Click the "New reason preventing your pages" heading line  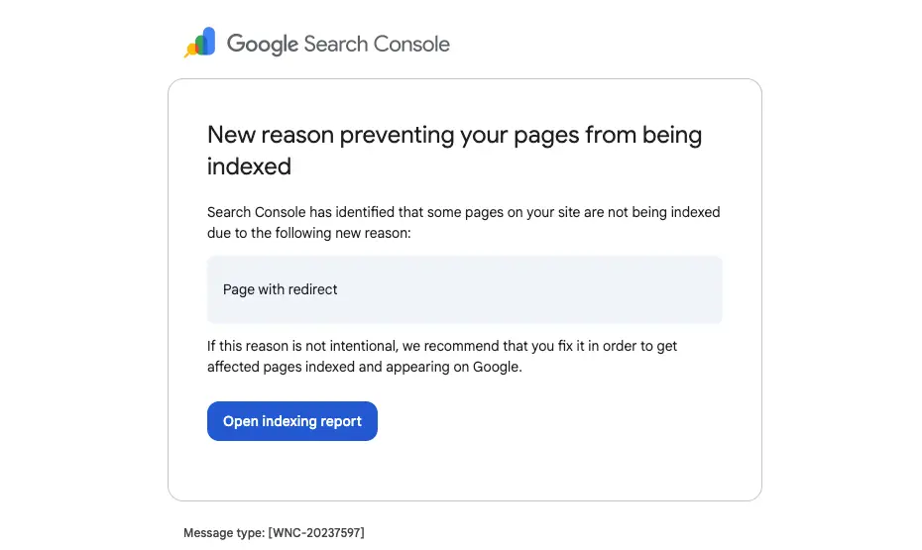[x=454, y=135]
